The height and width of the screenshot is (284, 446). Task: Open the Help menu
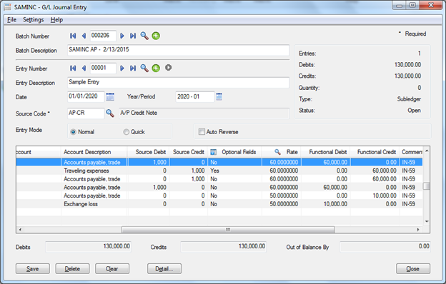coord(56,19)
